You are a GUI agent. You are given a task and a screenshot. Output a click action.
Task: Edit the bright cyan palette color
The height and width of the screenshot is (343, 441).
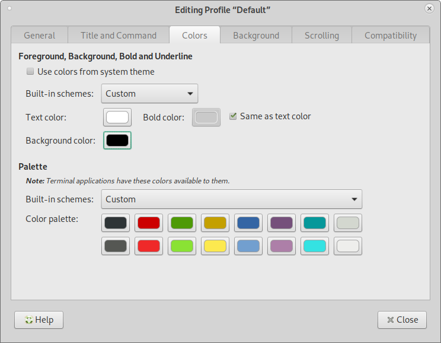pyautogui.click(x=315, y=246)
